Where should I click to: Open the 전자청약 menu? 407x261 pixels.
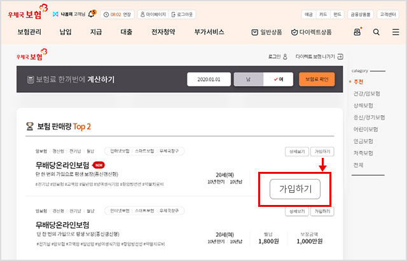163,32
